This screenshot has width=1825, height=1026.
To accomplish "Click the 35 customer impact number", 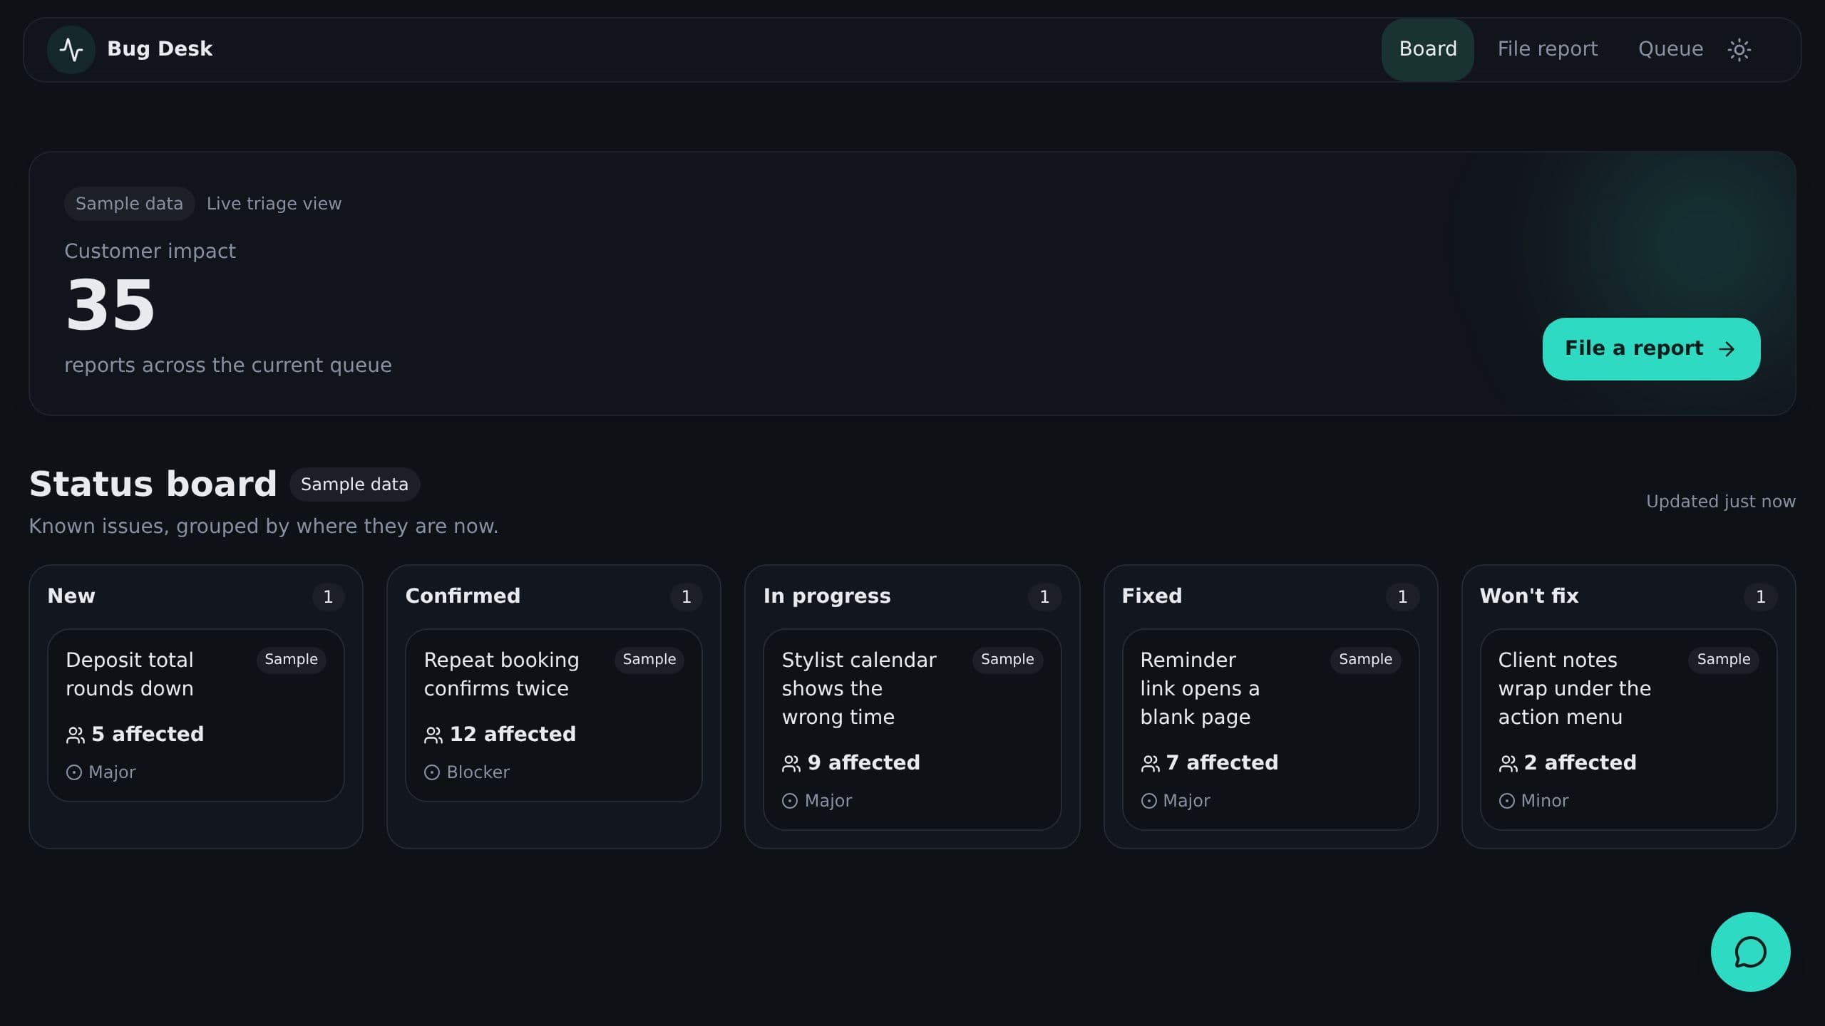I will click(x=110, y=305).
